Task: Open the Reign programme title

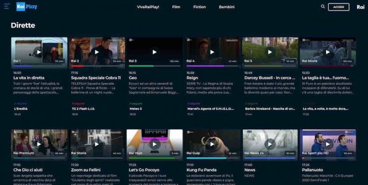Action: (192, 78)
